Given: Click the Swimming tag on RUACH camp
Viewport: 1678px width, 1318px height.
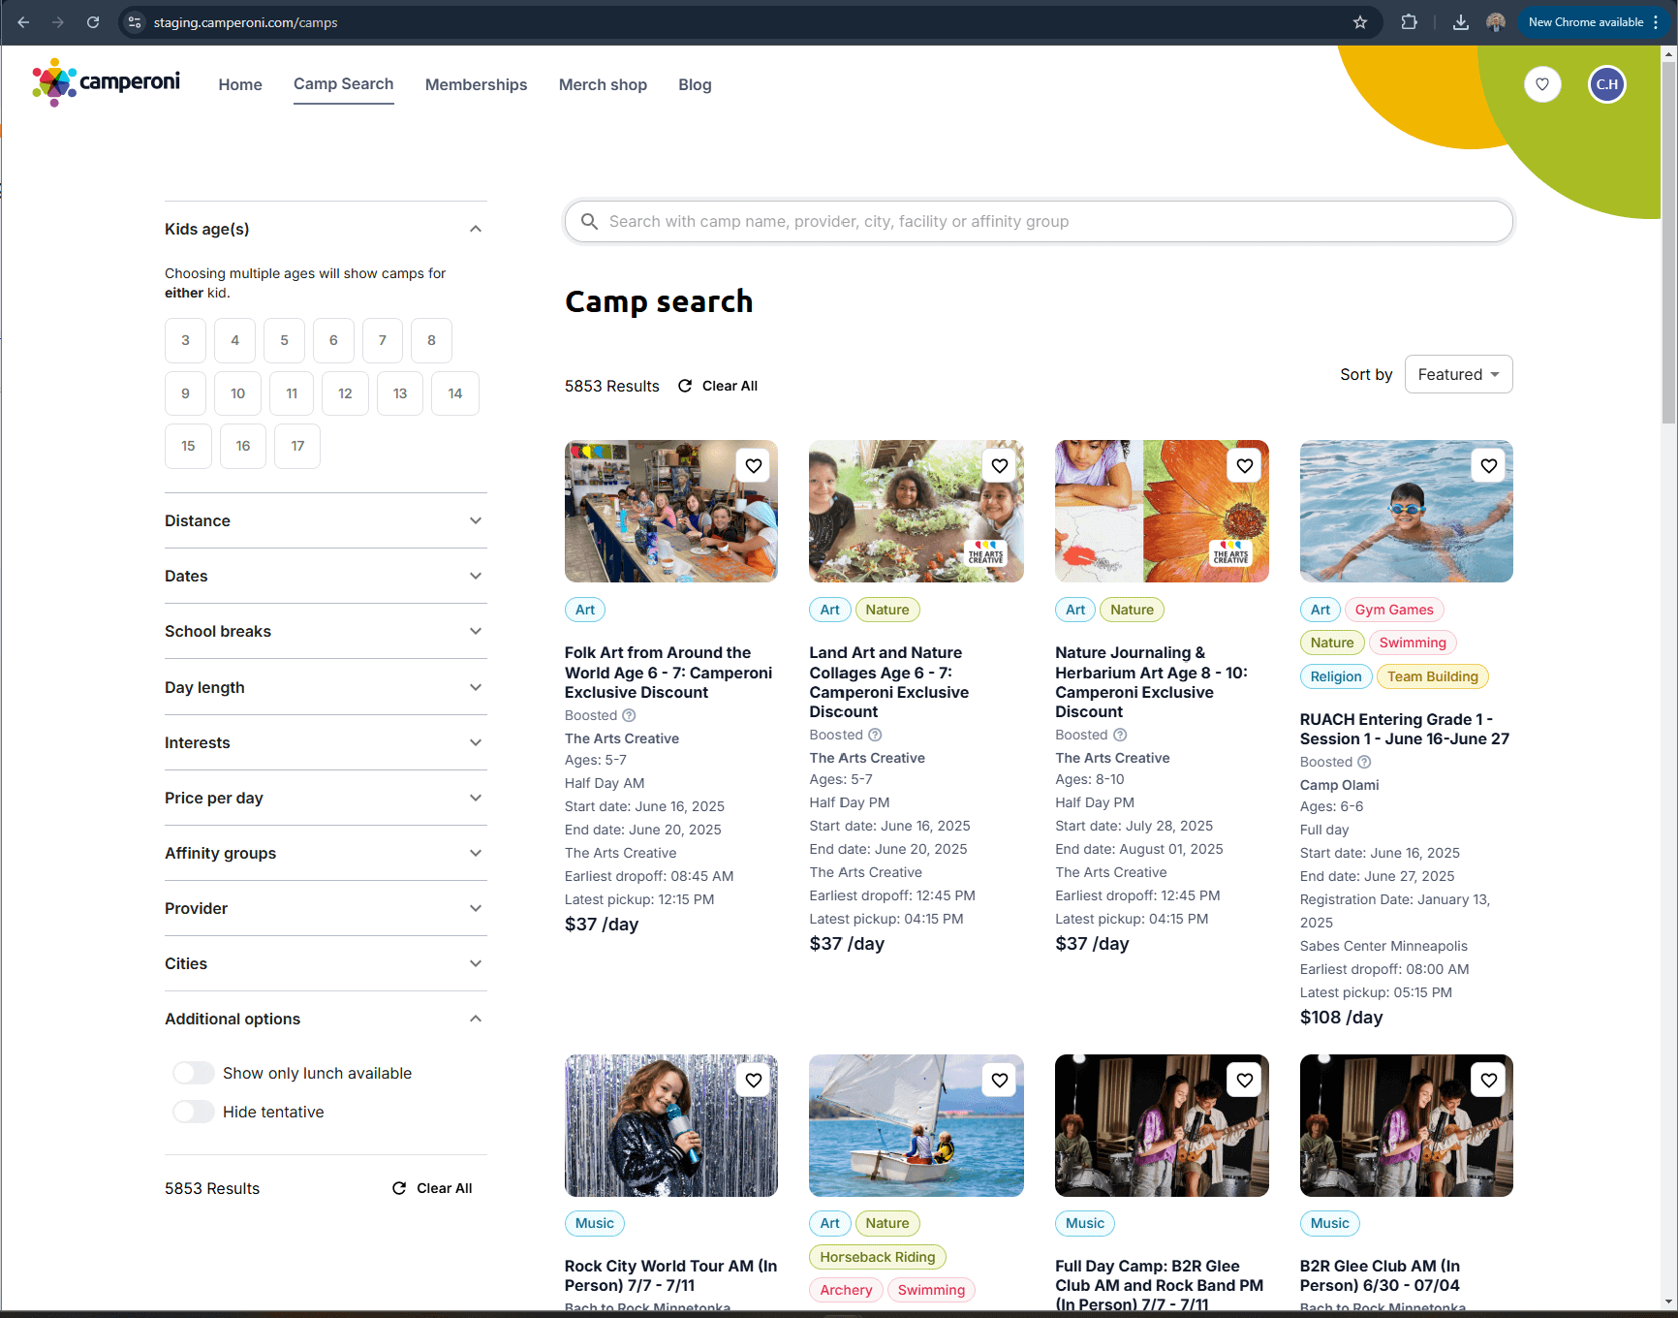Looking at the screenshot, I should point(1413,643).
